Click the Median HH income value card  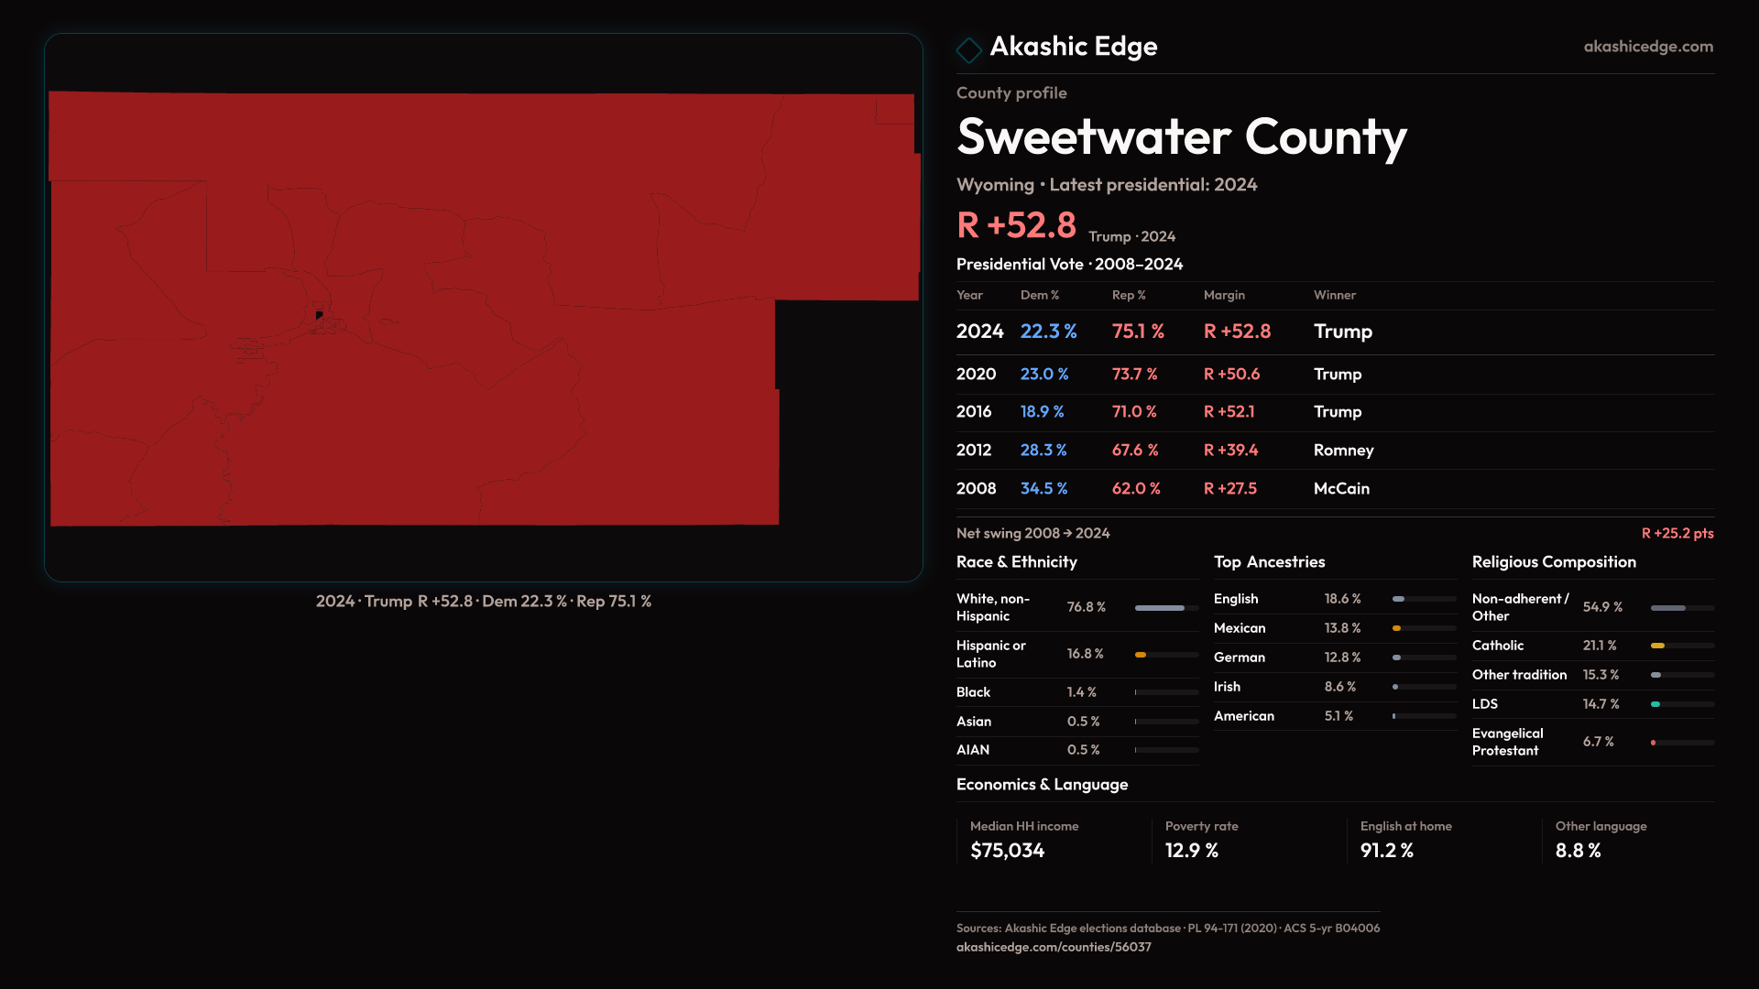pyautogui.click(x=1007, y=850)
